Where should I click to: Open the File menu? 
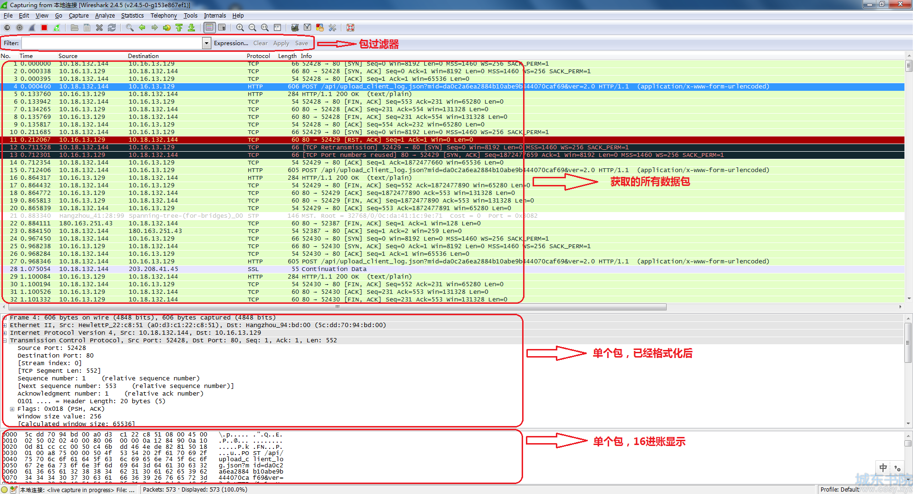pos(8,16)
